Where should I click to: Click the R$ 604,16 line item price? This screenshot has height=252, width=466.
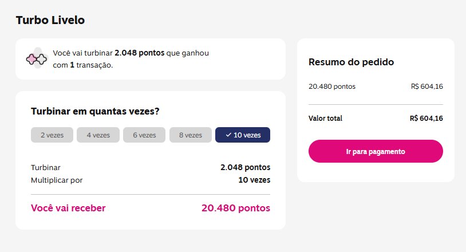coord(426,86)
